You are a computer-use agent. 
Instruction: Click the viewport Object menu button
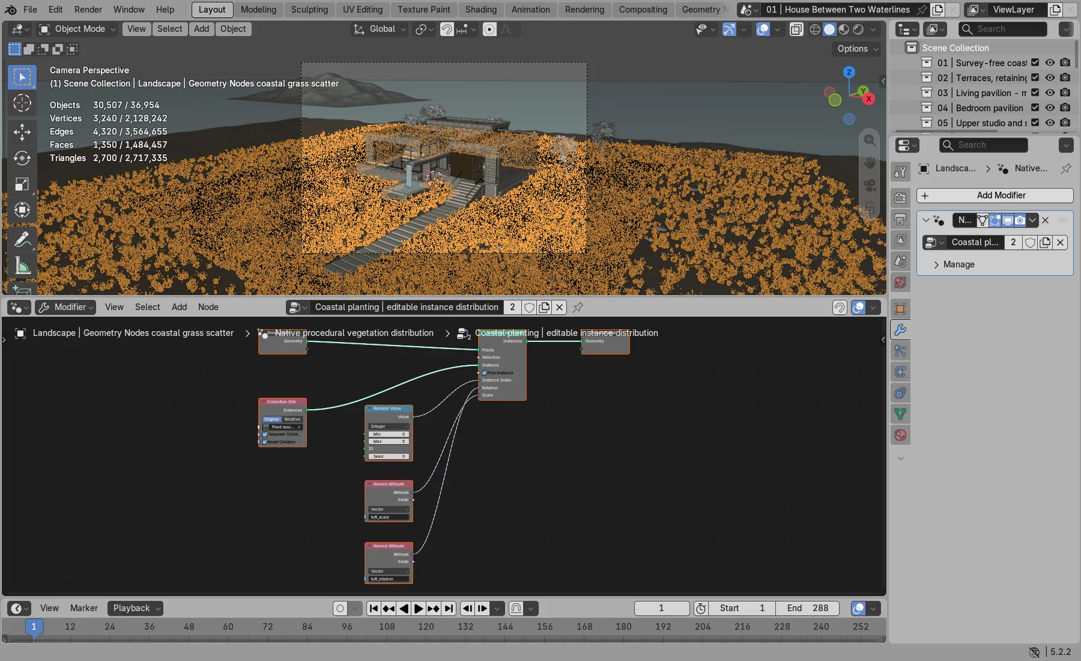pos(233,29)
